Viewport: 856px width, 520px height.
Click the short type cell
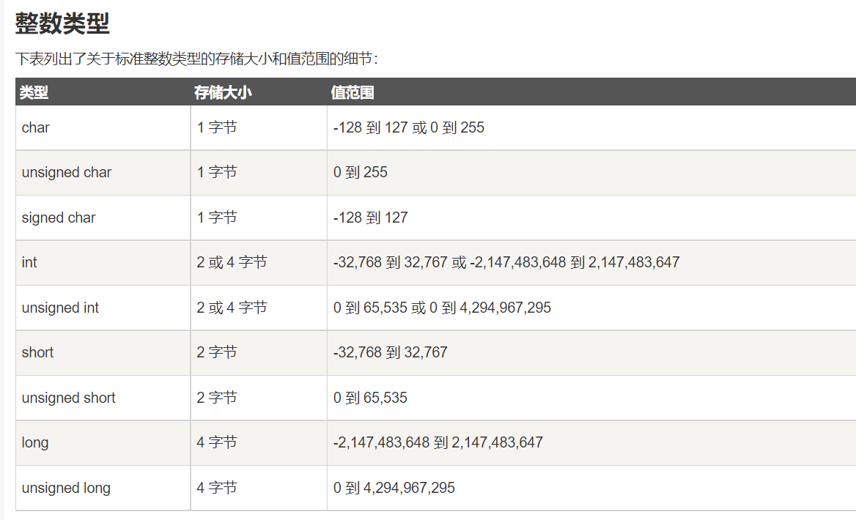pyautogui.click(x=38, y=352)
